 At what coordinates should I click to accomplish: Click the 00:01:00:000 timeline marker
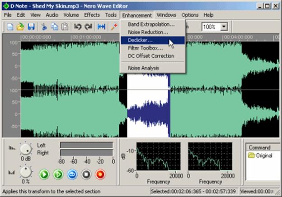(86, 37)
